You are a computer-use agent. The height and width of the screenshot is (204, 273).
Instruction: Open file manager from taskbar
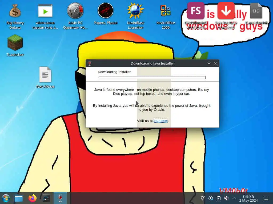(19, 198)
